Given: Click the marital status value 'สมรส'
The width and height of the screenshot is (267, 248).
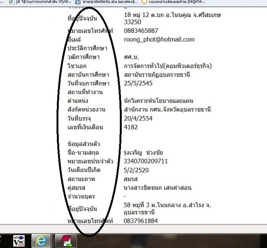Looking at the screenshot, I should [x=131, y=179].
